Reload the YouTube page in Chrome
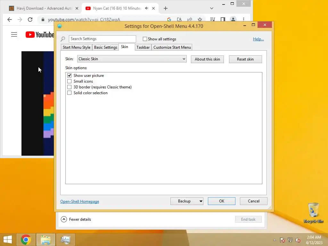 click(x=30, y=20)
